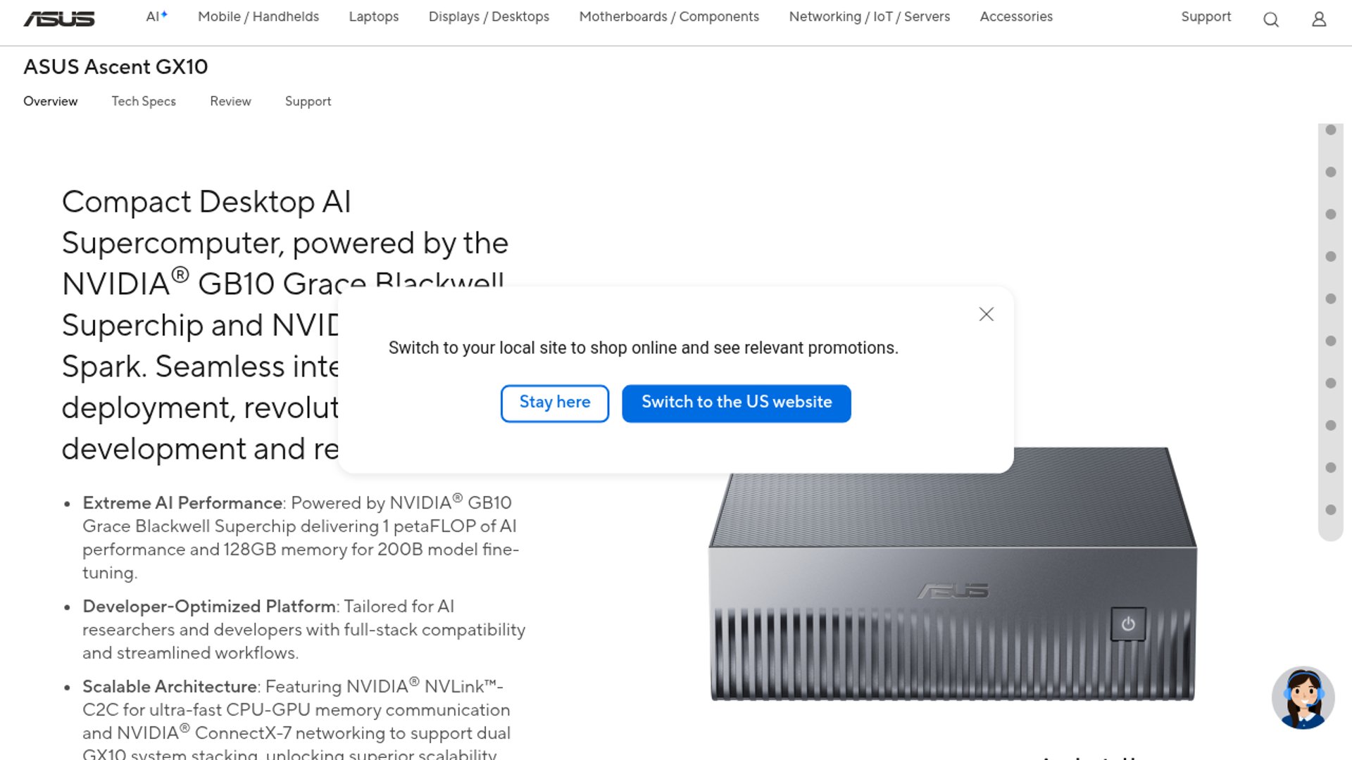1352x760 pixels.
Task: Click the ASUS logo in header
Action: coord(59,18)
